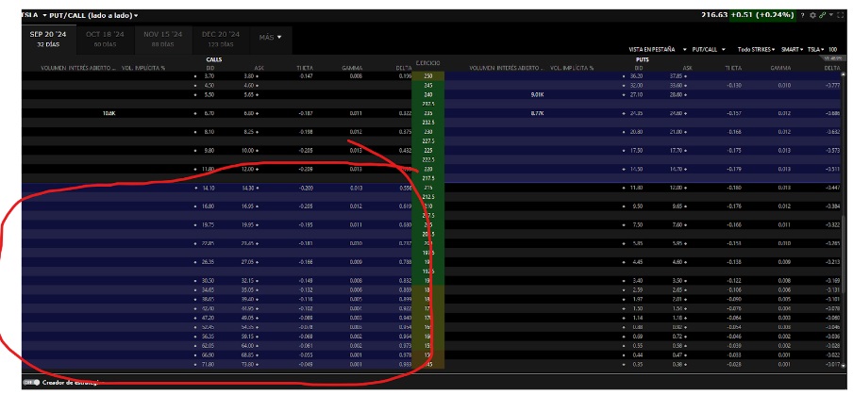Select the SEP 20 '24 expiration tab
This screenshot has height=395, width=853.
pyautogui.click(x=47, y=38)
